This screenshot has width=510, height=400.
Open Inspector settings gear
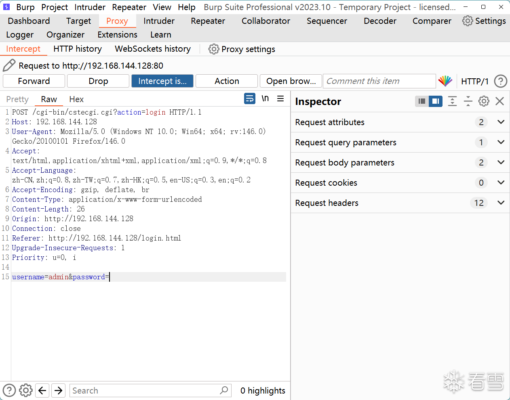[x=484, y=101]
